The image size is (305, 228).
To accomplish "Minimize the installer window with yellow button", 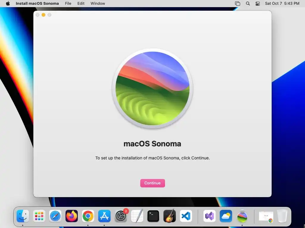I will pyautogui.click(x=43, y=15).
